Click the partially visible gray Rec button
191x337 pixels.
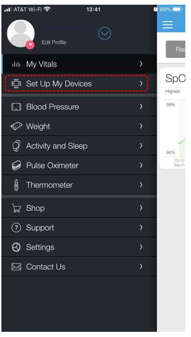175,49
